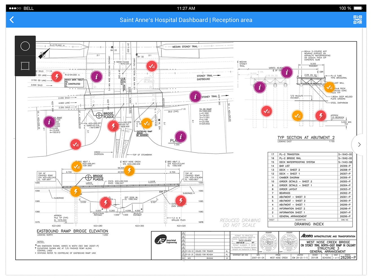Image resolution: width=372 pixels, height=280 pixels.
Task: Tap BEARINGS index row
Action: pos(310,193)
